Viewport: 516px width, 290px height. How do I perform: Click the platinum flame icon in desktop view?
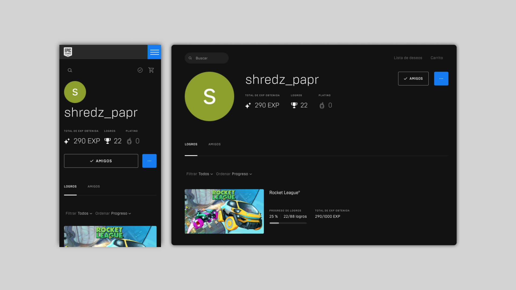tap(322, 105)
